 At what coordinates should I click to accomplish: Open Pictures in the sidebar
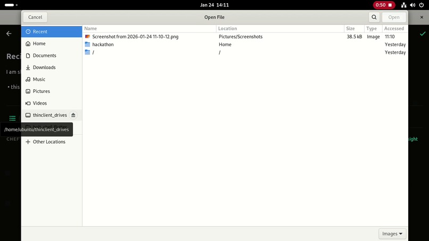click(x=52, y=91)
